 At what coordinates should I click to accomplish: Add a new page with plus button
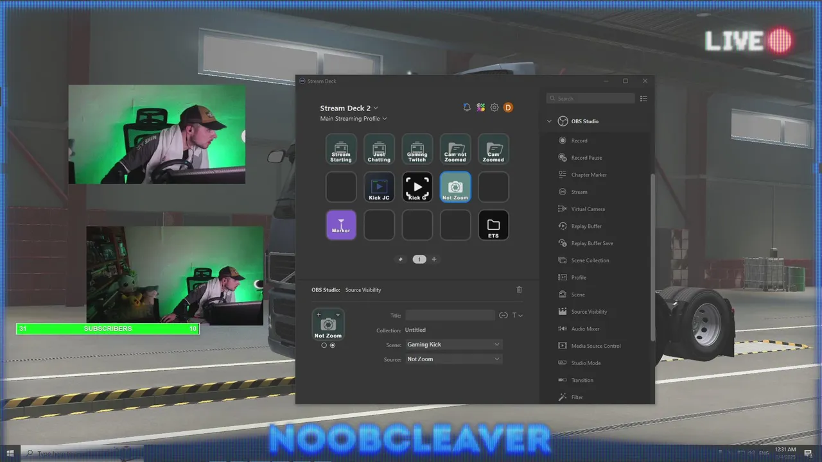coord(434,259)
